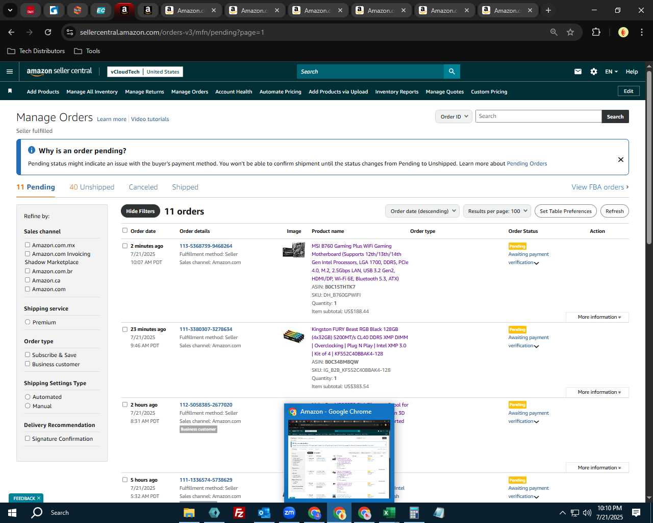
Task: Open Outlook from the taskbar
Action: click(x=264, y=513)
